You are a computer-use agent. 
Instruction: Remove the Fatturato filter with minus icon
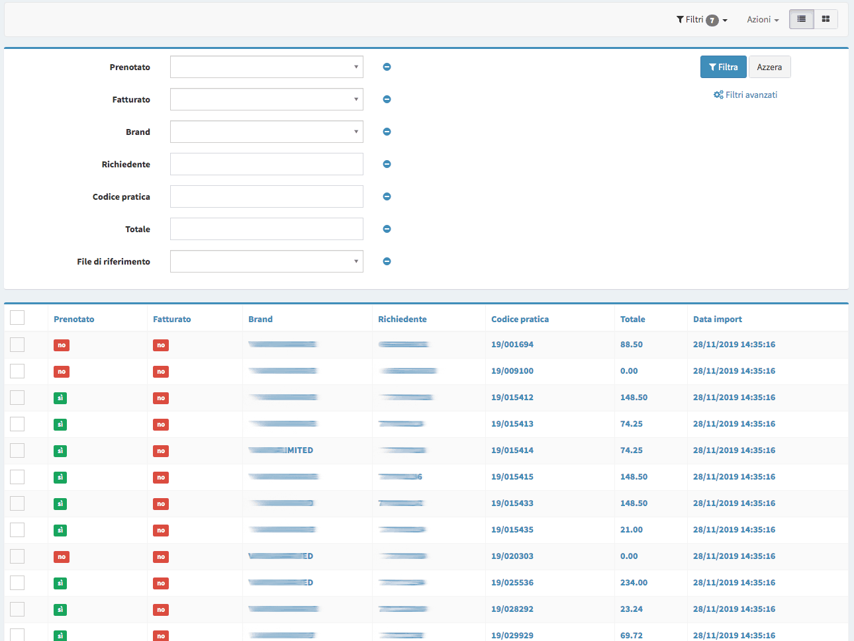(x=387, y=99)
